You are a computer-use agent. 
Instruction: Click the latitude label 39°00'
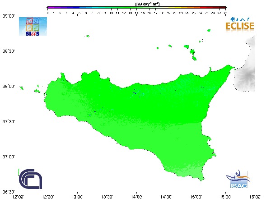pyautogui.click(x=9, y=16)
